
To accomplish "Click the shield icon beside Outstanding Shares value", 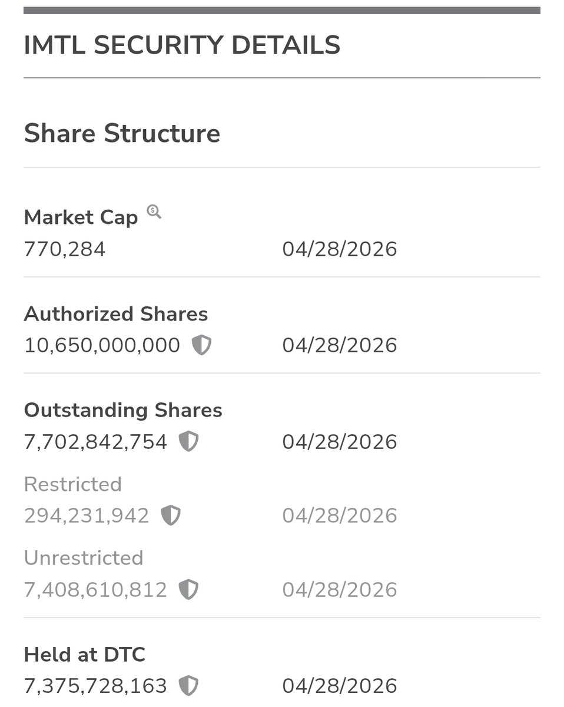I will click(x=188, y=441).
